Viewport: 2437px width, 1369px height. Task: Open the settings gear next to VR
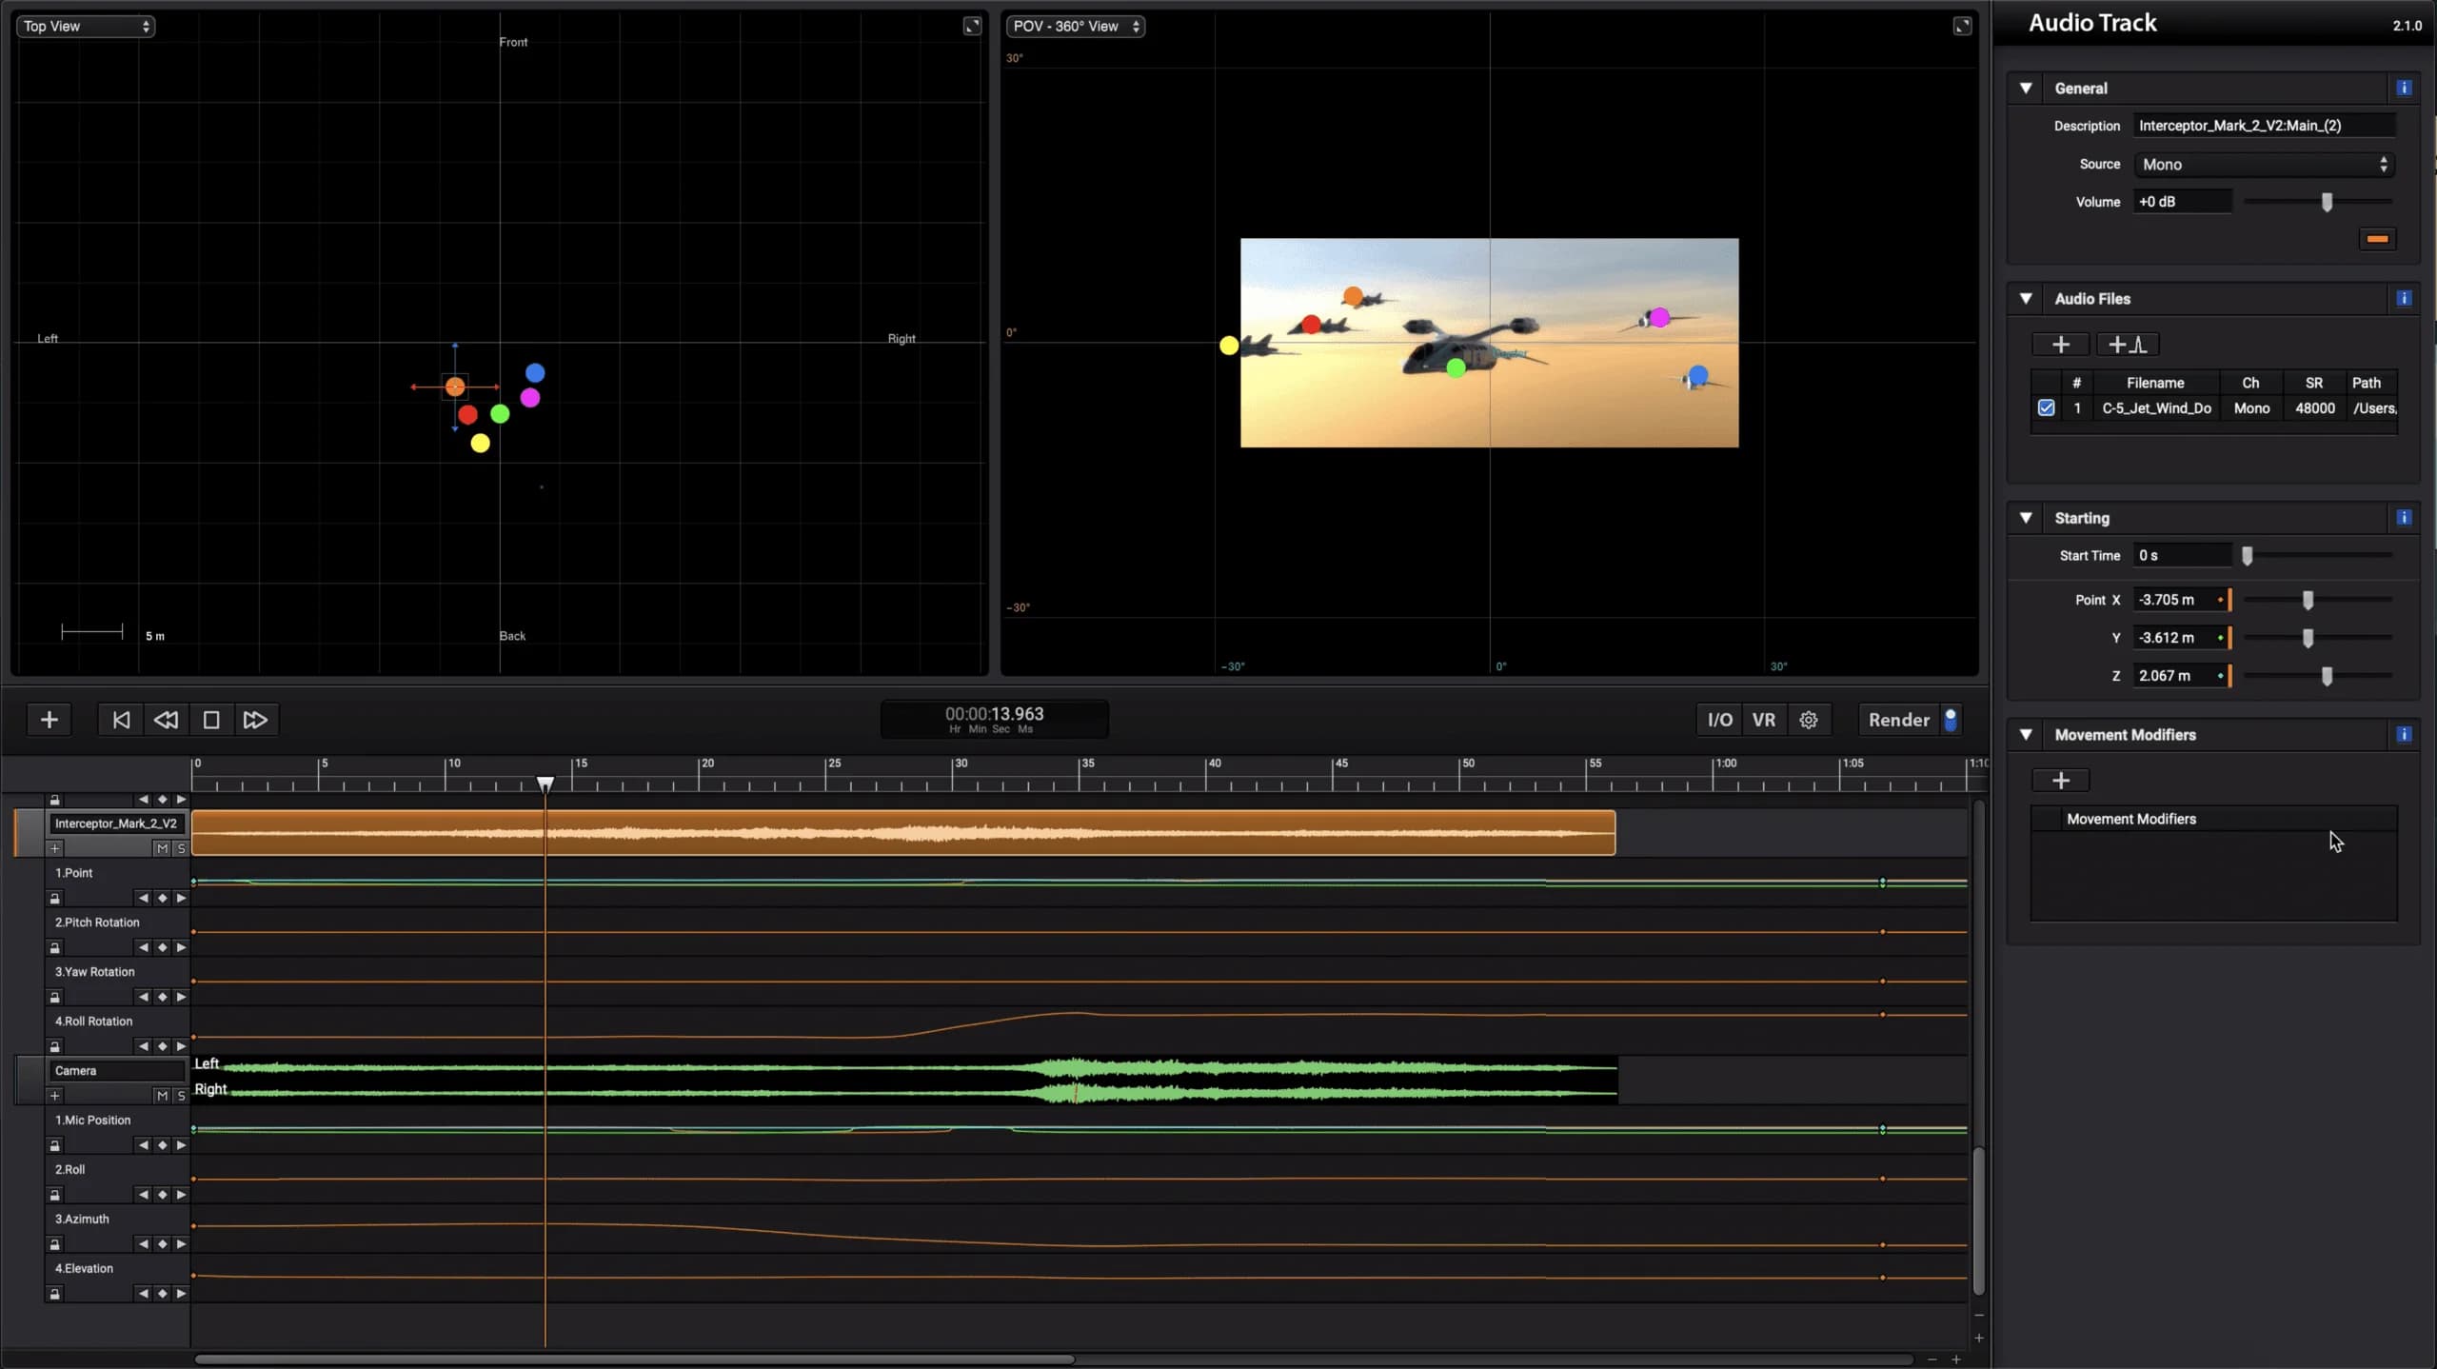(1808, 720)
